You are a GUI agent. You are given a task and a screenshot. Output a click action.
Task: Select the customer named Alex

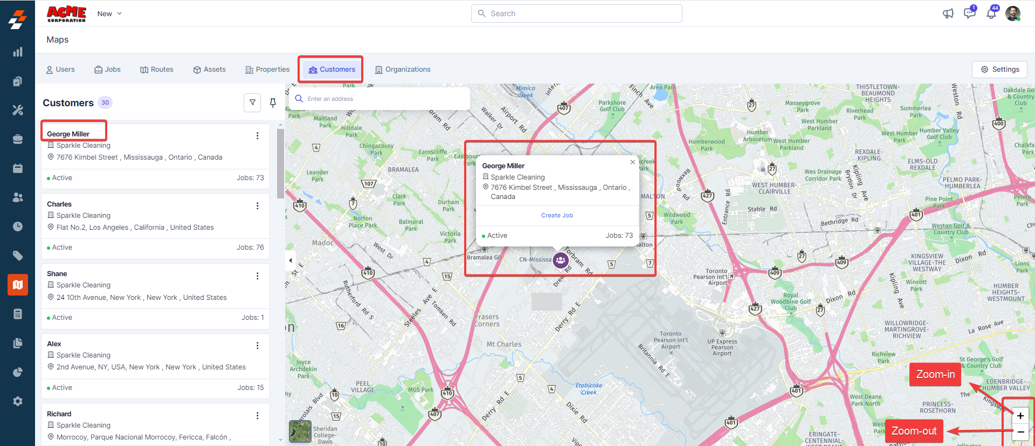(x=54, y=344)
